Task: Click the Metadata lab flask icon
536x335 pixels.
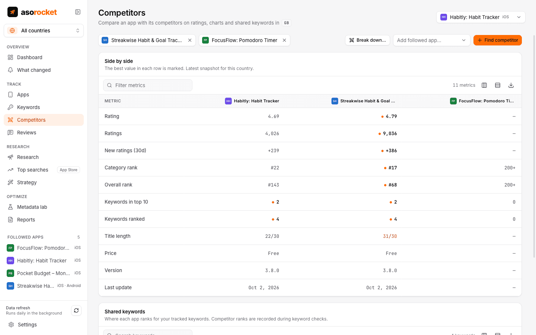Action: 10,207
